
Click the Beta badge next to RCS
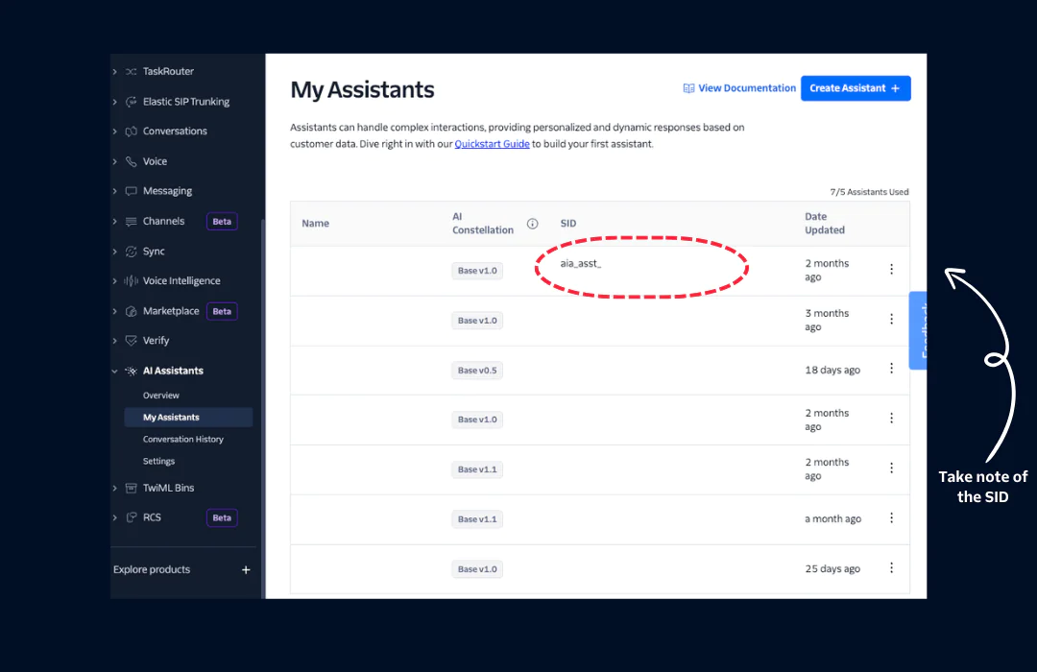click(x=222, y=517)
